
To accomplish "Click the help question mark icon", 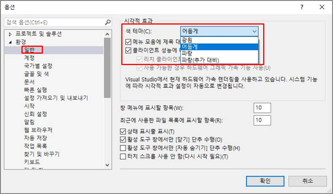I will (302, 7).
